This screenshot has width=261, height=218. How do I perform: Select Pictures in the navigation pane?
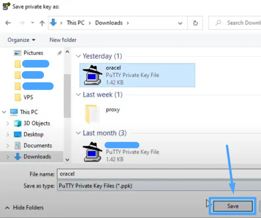(33, 53)
